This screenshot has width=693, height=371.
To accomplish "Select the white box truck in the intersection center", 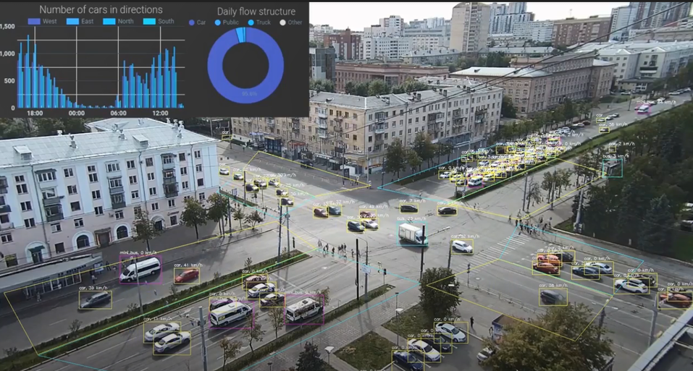I will point(412,234).
